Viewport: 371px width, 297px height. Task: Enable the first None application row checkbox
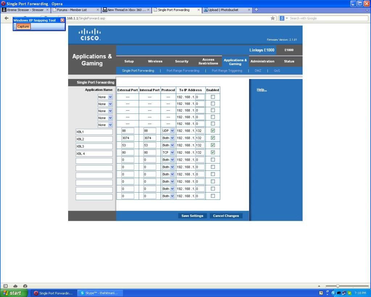tap(213, 97)
